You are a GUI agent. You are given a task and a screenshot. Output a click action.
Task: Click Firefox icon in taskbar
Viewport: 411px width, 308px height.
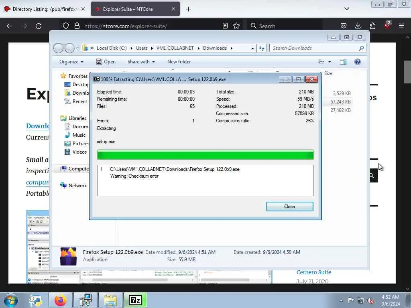pyautogui.click(x=61, y=300)
